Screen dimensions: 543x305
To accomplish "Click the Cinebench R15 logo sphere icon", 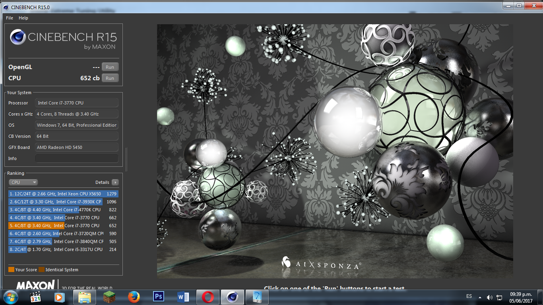I will pos(18,37).
